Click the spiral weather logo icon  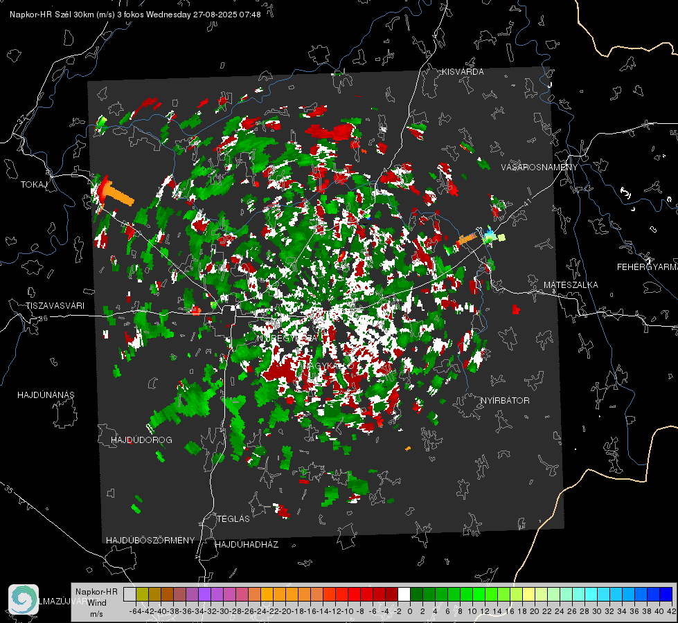click(x=24, y=599)
